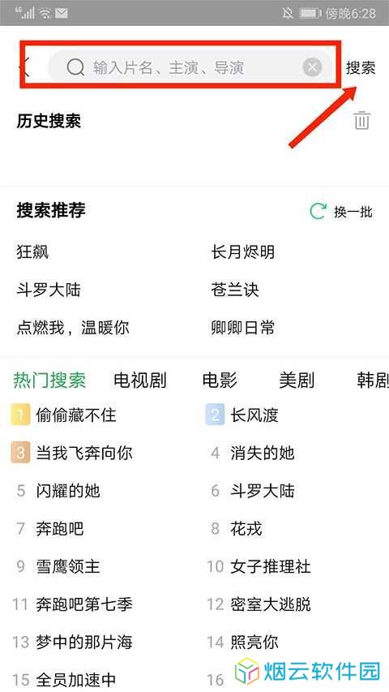Clear search box with X icon
389x692 pixels.
[312, 67]
